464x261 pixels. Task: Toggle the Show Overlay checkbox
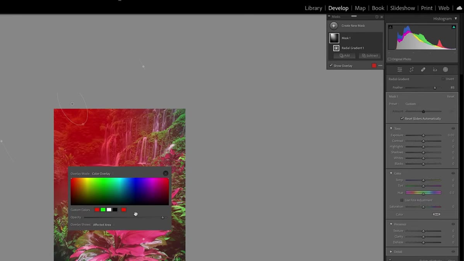tap(331, 66)
